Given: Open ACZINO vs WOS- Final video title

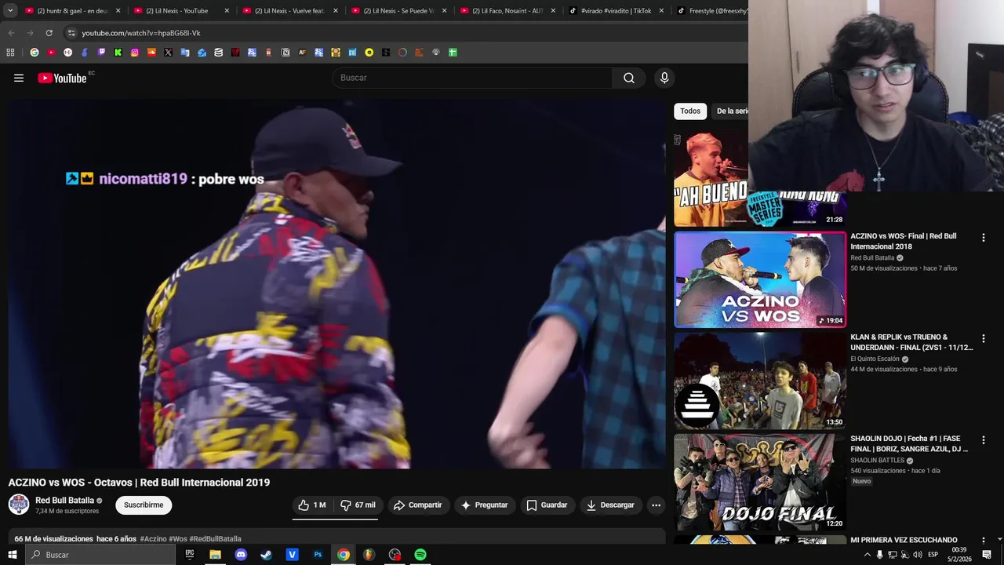Looking at the screenshot, I should [904, 241].
